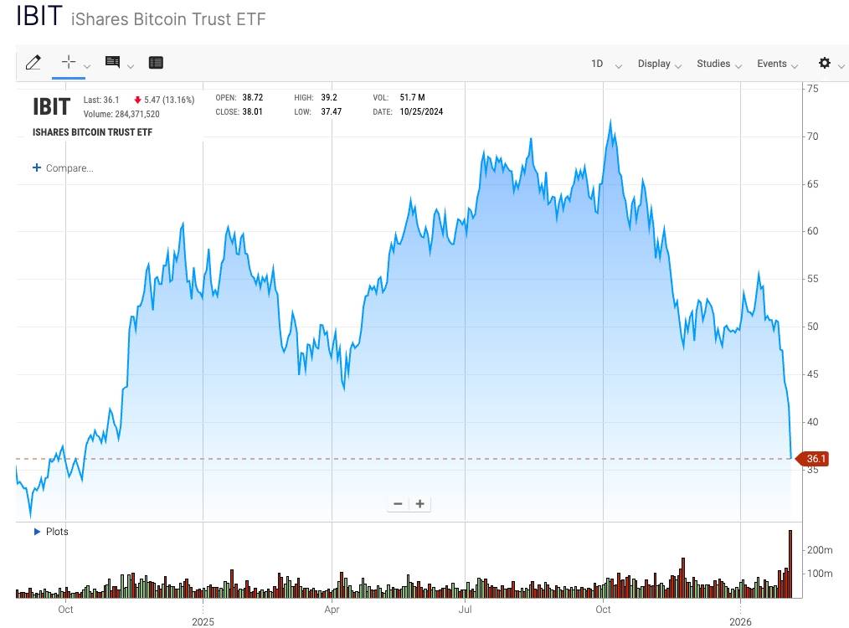Expand the chevron next to the gear
849x628 pixels.
pyautogui.click(x=841, y=65)
